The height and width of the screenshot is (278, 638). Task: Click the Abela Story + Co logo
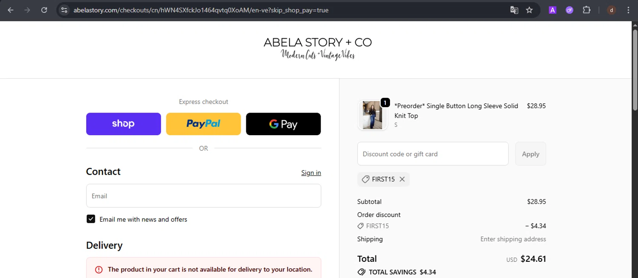tap(318, 48)
